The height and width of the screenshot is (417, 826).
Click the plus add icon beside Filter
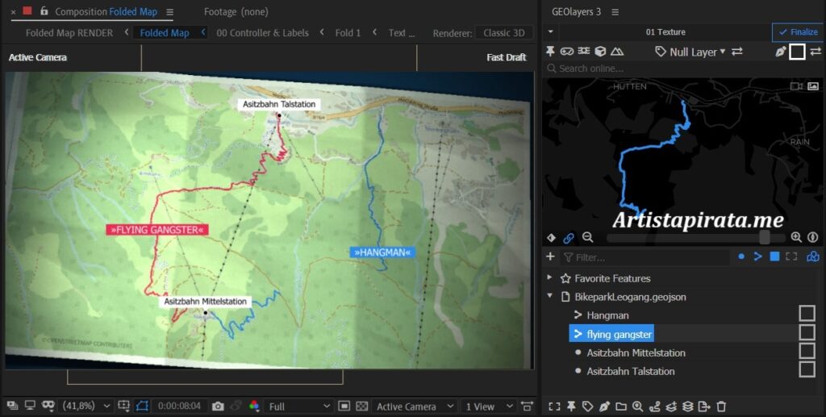(x=550, y=256)
